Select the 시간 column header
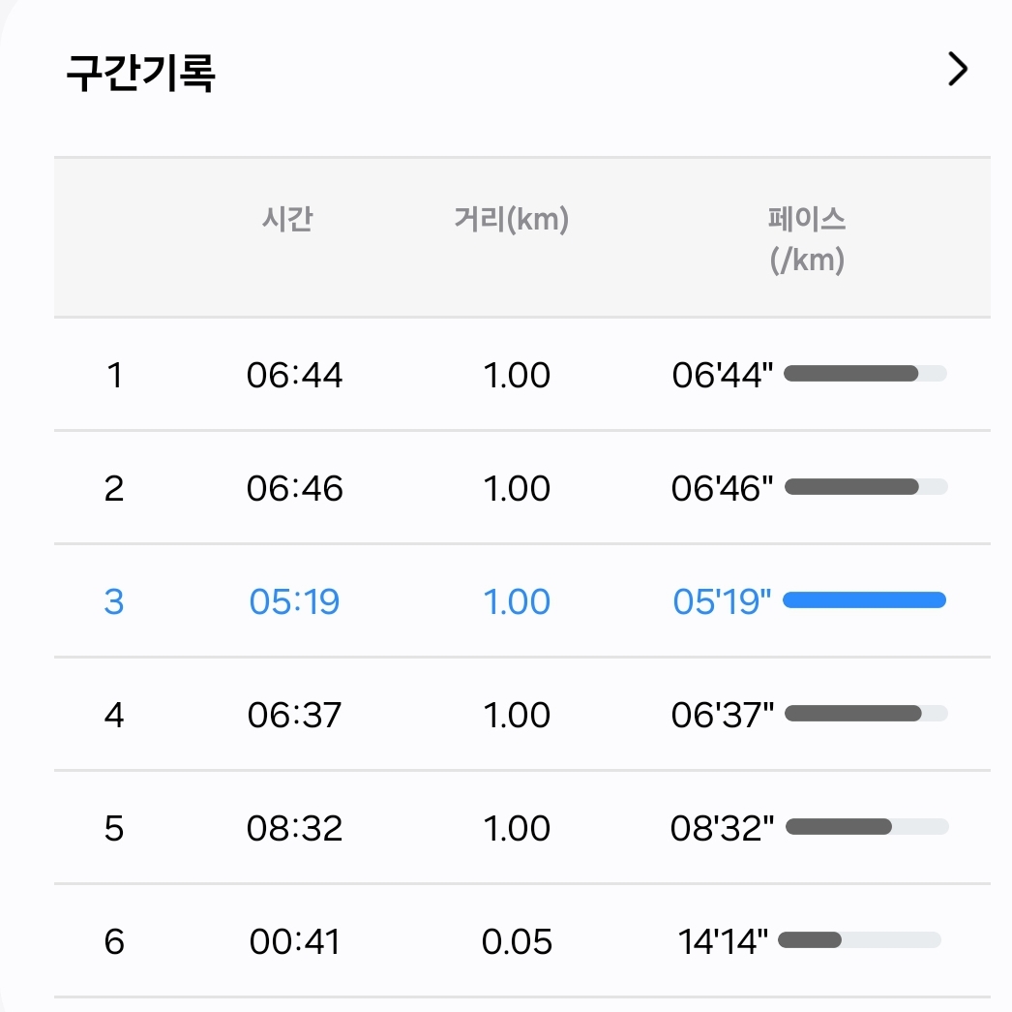 (287, 218)
